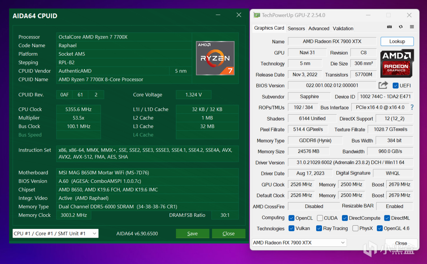Toggle the OpenGL 4.6 checkbox
This screenshot has width=427, height=264.
379,228
